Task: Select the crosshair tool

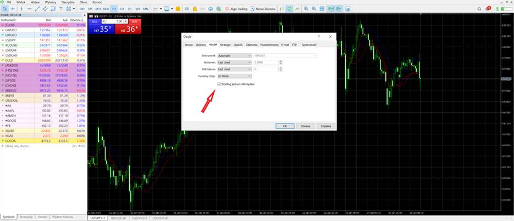Action: coord(13,9)
